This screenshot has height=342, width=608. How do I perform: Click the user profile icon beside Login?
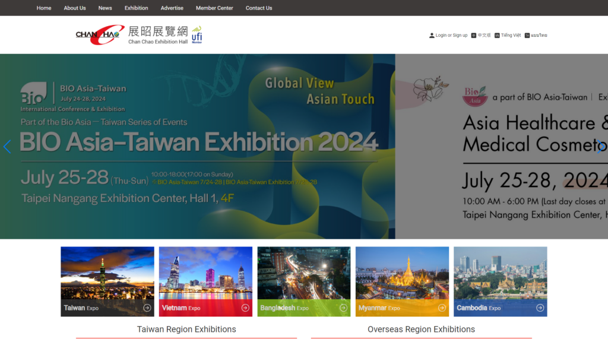tap(432, 35)
